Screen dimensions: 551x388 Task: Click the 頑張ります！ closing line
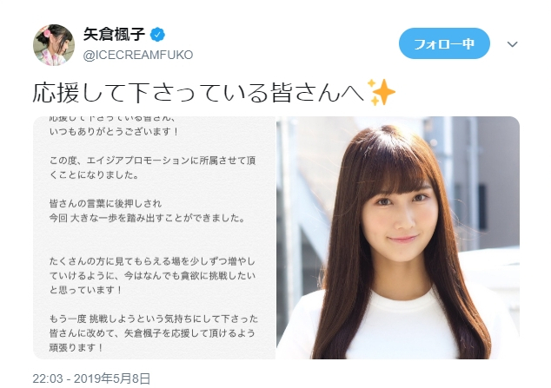click(76, 348)
